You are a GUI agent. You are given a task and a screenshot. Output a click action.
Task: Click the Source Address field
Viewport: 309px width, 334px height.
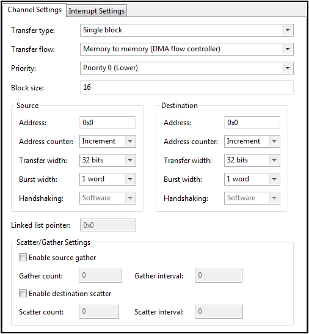pos(107,122)
